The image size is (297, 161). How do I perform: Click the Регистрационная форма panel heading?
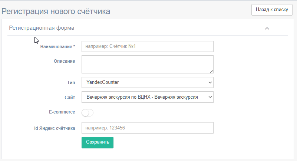(x=42, y=28)
